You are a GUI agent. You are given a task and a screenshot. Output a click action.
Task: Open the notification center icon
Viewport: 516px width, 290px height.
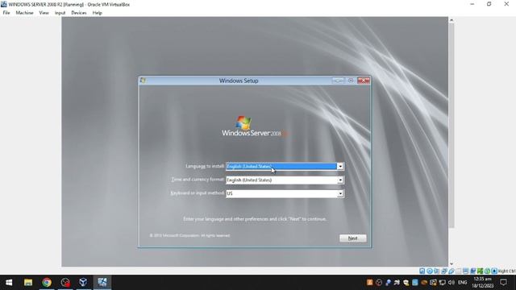click(x=503, y=283)
